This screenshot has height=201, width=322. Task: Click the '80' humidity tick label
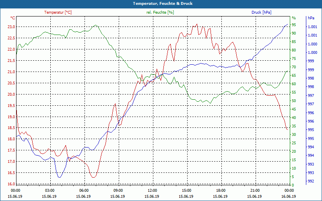(294, 50)
